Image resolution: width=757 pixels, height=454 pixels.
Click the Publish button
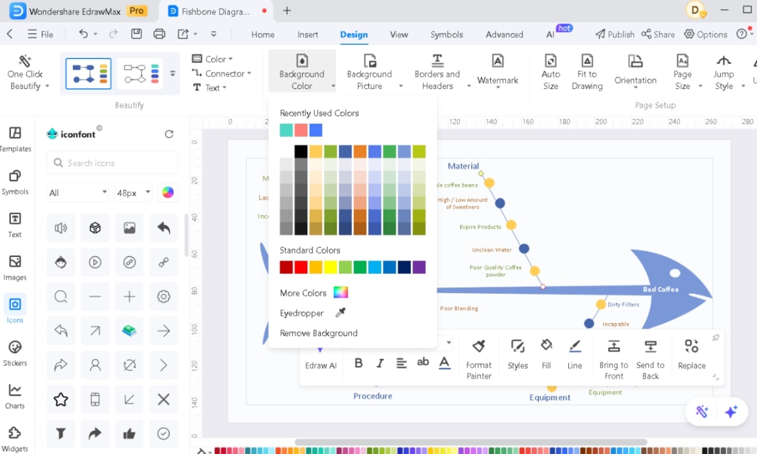pyautogui.click(x=615, y=35)
